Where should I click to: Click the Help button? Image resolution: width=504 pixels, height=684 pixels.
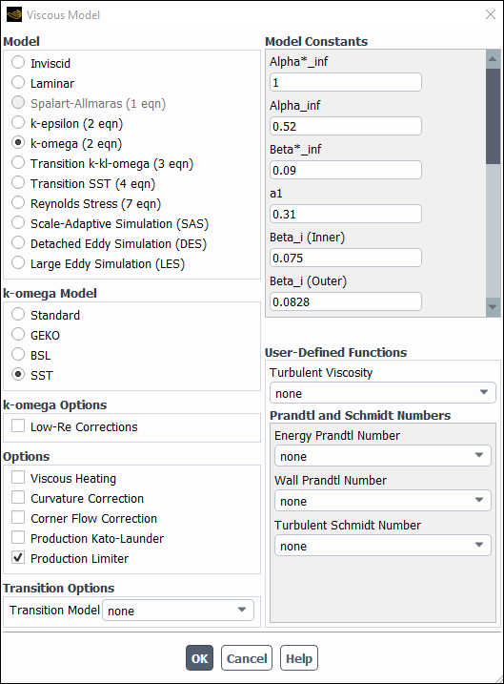299,658
